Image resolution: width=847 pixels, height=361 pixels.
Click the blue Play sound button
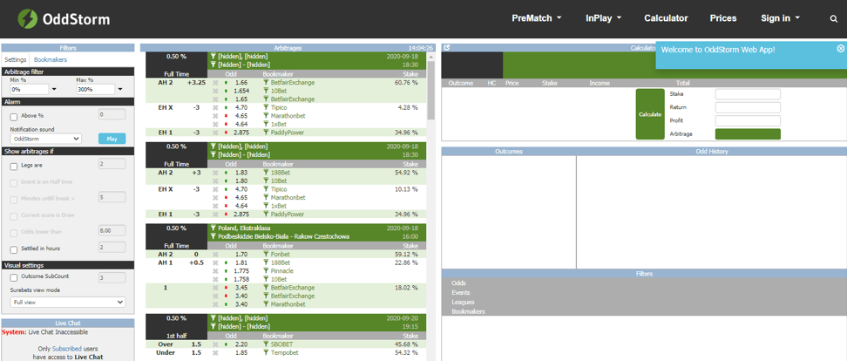112,139
